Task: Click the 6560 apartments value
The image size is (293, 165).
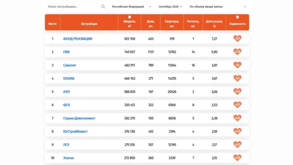Action: point(172,105)
